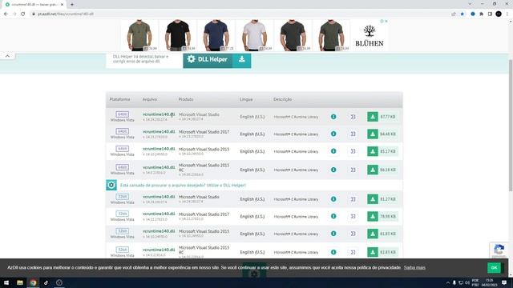Open the Chrome profile avatar
This screenshot has height=288, width=513.
(499, 14)
